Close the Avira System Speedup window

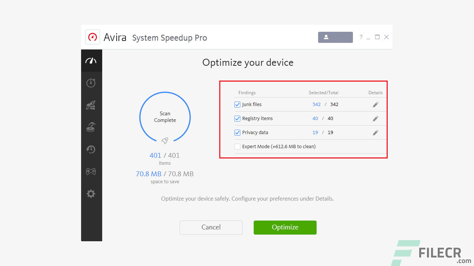[386, 37]
